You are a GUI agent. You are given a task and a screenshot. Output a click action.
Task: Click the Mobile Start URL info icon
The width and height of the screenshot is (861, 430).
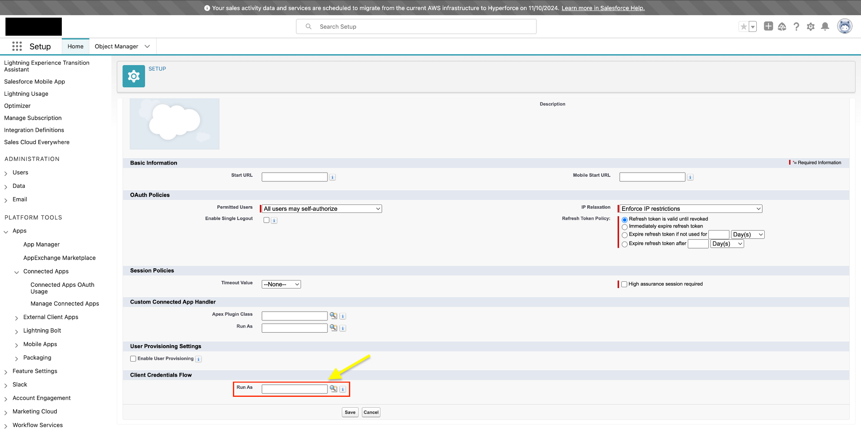[690, 177]
